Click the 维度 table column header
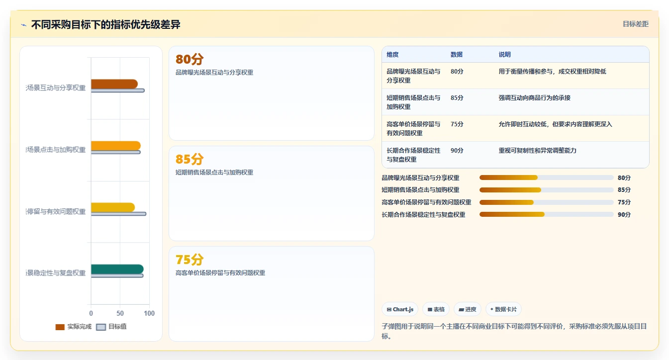 click(x=392, y=55)
